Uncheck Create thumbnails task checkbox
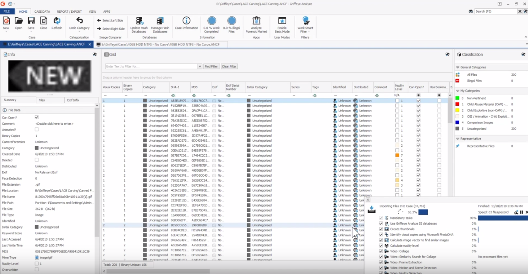Viewport: 528px width, 274px height. [381, 229]
